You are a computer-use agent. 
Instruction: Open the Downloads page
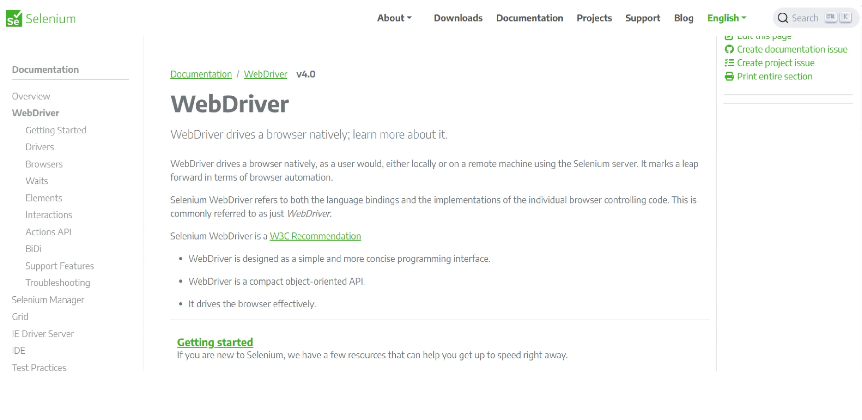(458, 18)
